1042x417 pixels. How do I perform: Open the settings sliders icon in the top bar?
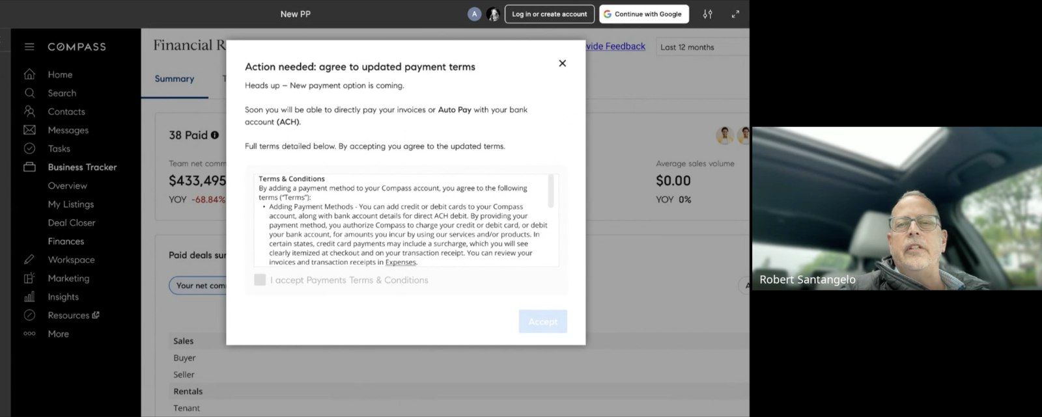point(707,14)
